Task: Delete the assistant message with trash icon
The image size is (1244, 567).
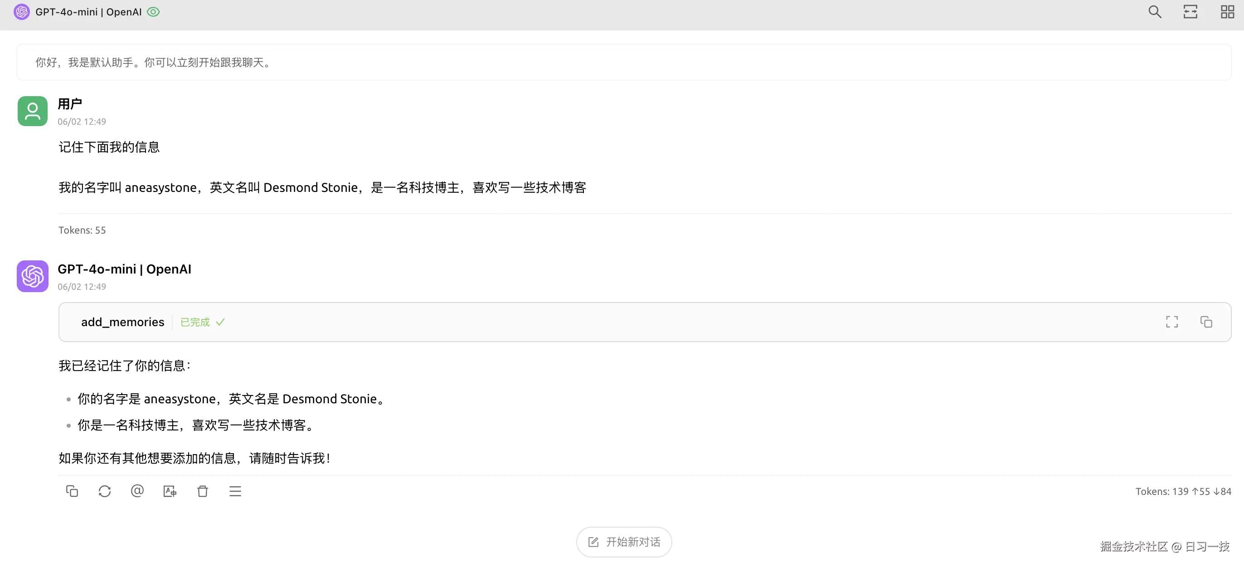Action: pyautogui.click(x=202, y=491)
